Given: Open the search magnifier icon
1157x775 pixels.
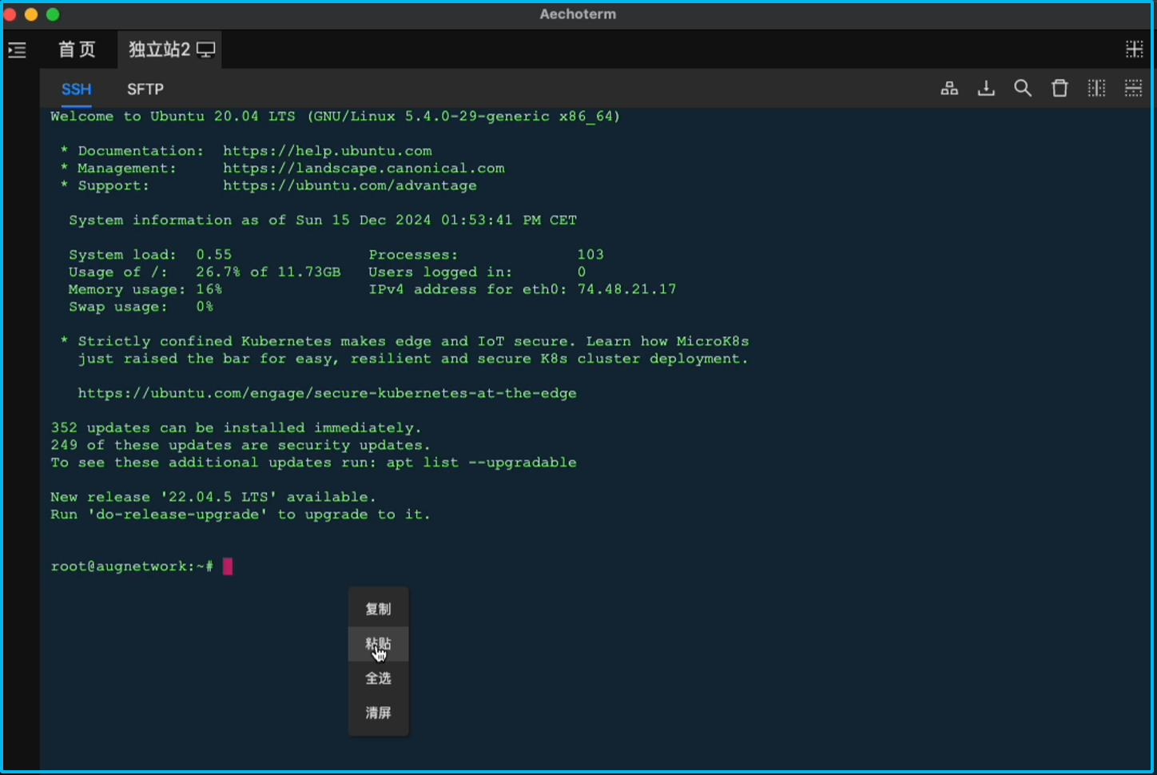Looking at the screenshot, I should (x=1023, y=89).
